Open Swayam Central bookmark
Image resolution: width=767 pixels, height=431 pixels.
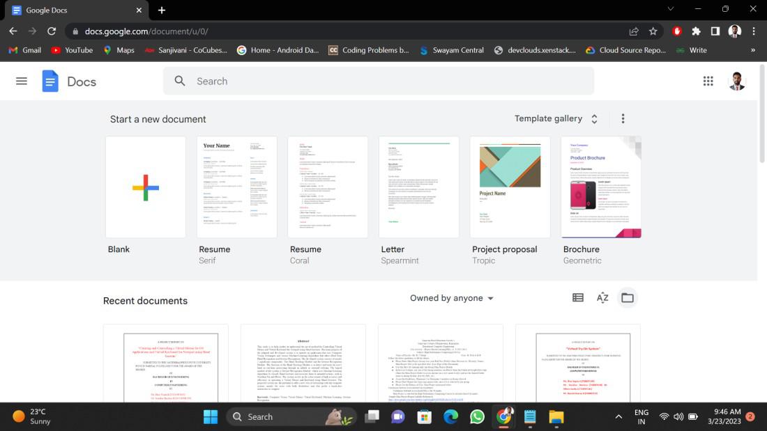[452, 50]
